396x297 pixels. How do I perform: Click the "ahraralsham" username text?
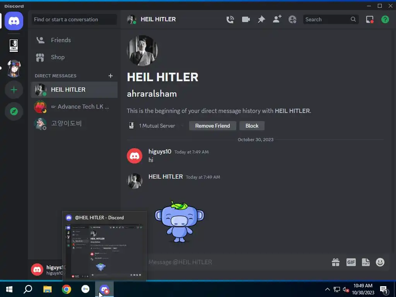click(152, 94)
